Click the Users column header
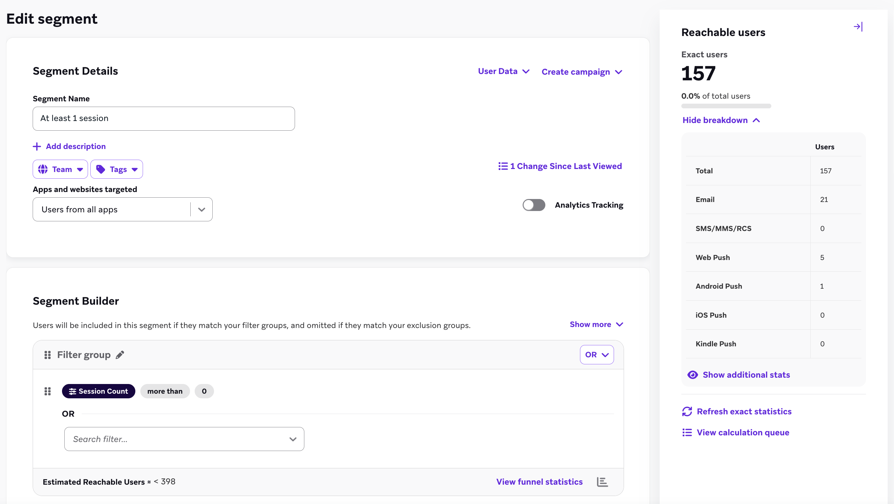 click(825, 147)
